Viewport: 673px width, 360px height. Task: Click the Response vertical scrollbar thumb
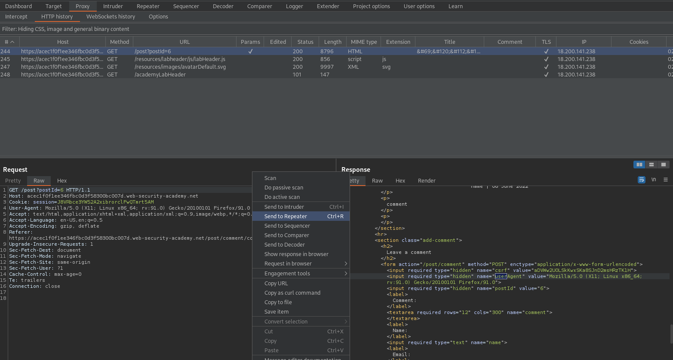click(x=671, y=333)
